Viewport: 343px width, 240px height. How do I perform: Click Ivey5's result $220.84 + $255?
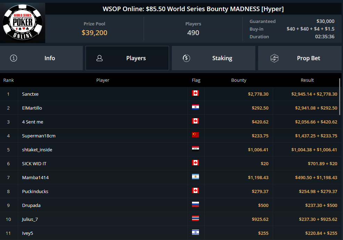click(321, 233)
